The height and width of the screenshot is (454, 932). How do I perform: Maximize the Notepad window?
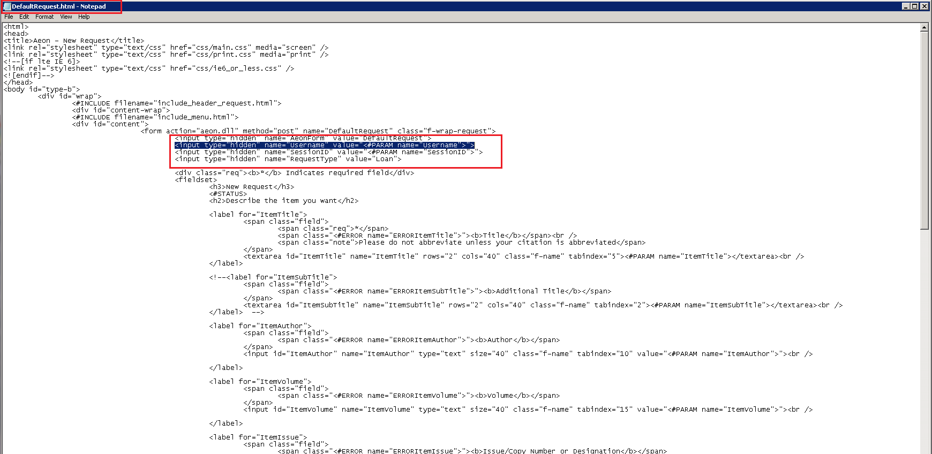[915, 6]
